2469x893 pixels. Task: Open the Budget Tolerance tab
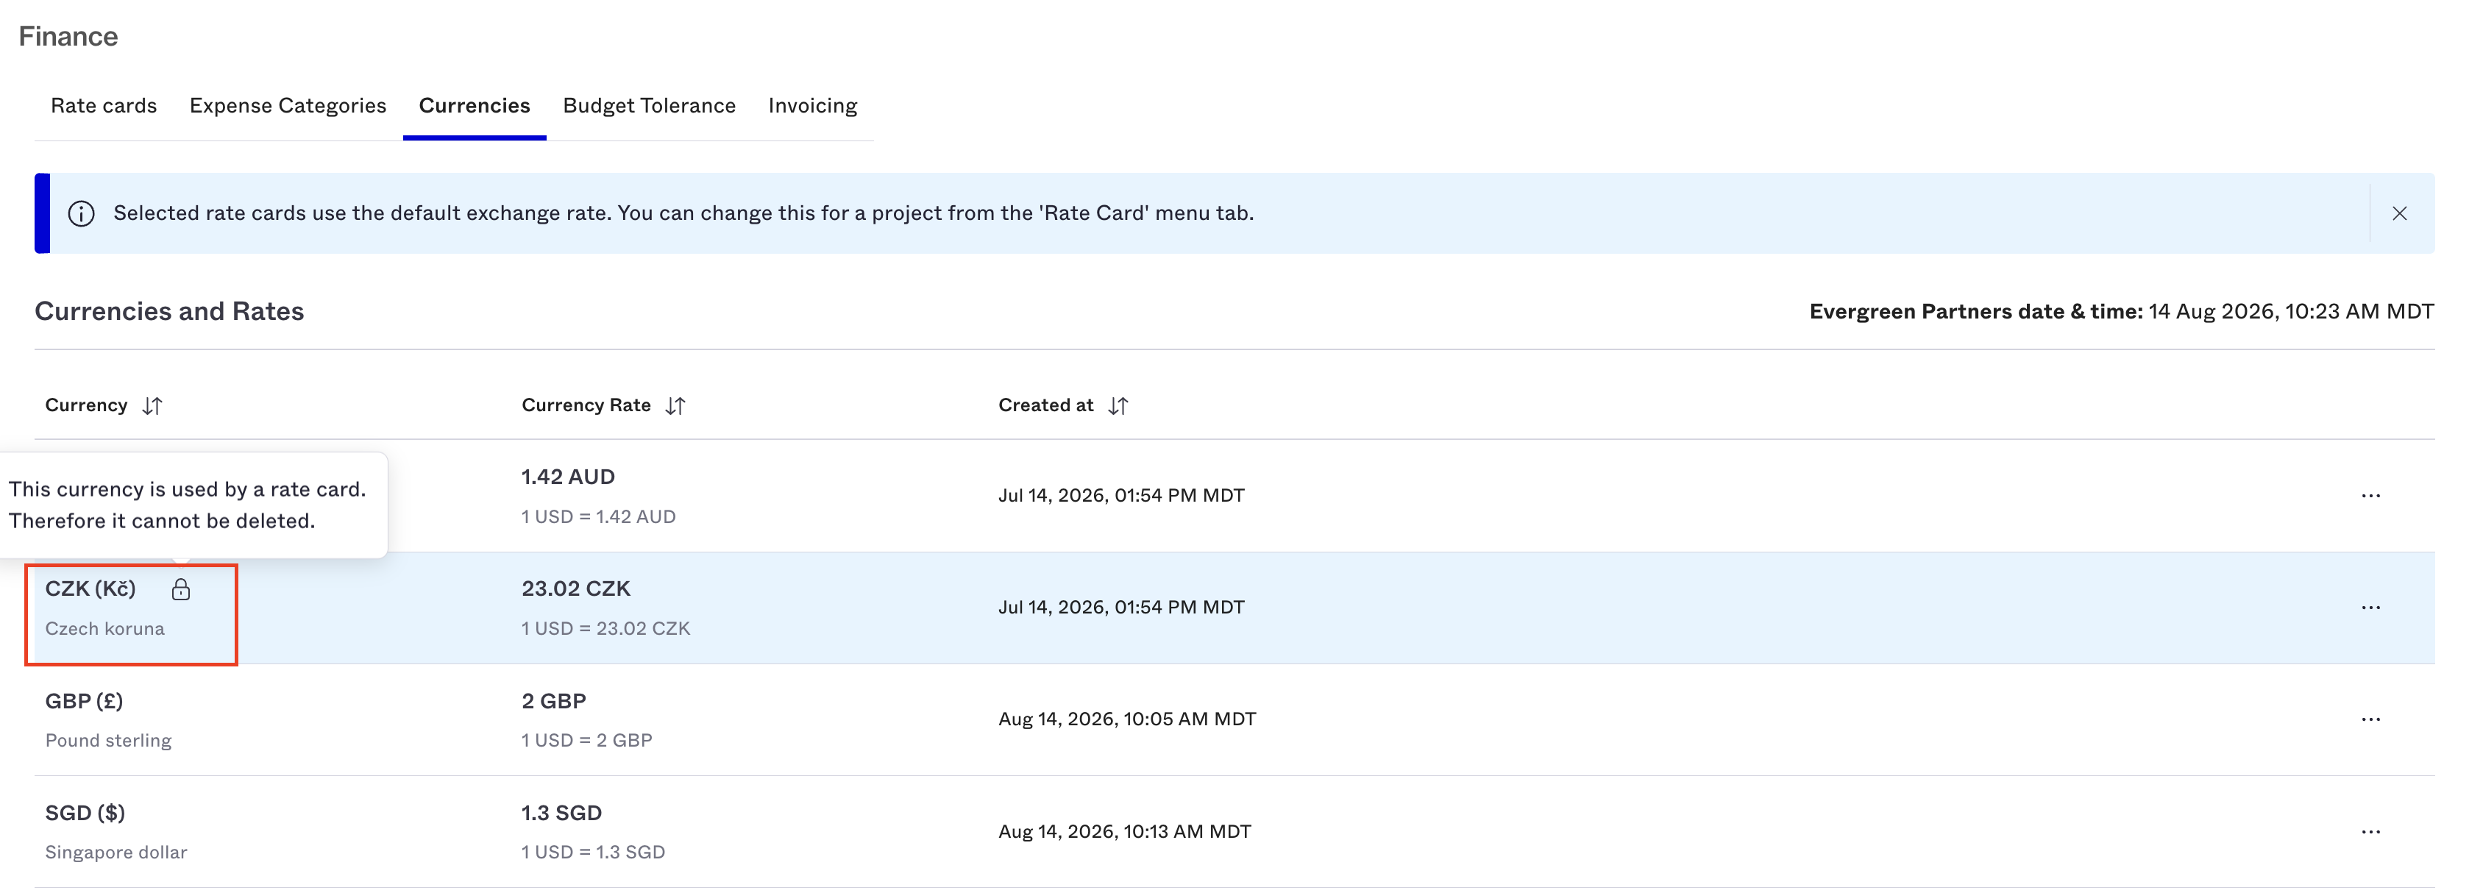pyautogui.click(x=649, y=105)
